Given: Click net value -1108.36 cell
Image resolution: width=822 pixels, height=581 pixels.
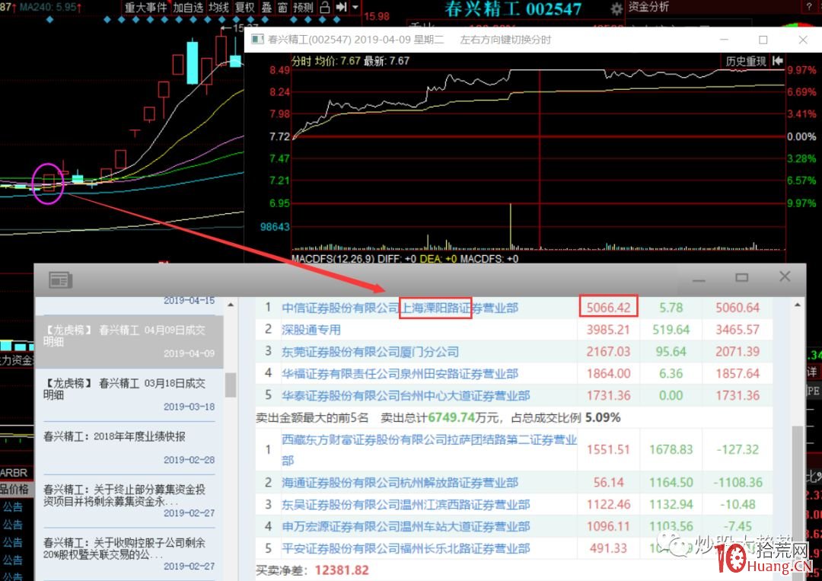Looking at the screenshot, I should coord(738,483).
